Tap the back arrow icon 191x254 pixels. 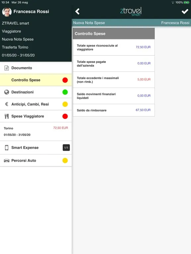point(77,12)
